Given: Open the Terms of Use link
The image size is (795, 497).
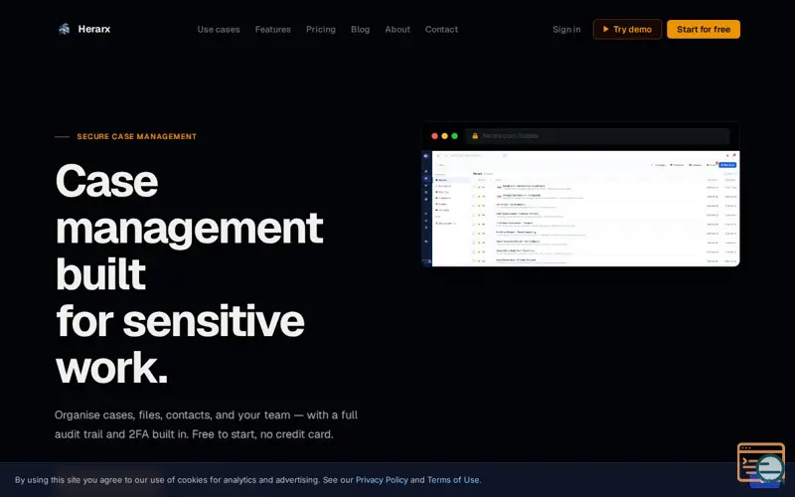Looking at the screenshot, I should [453, 480].
